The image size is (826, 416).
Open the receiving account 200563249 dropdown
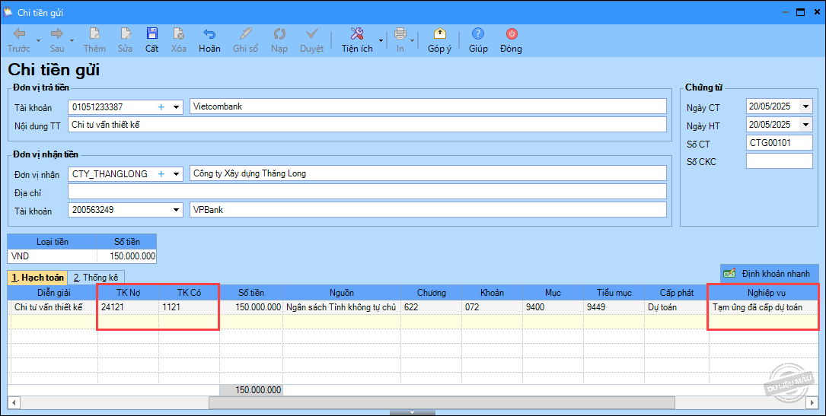(177, 210)
